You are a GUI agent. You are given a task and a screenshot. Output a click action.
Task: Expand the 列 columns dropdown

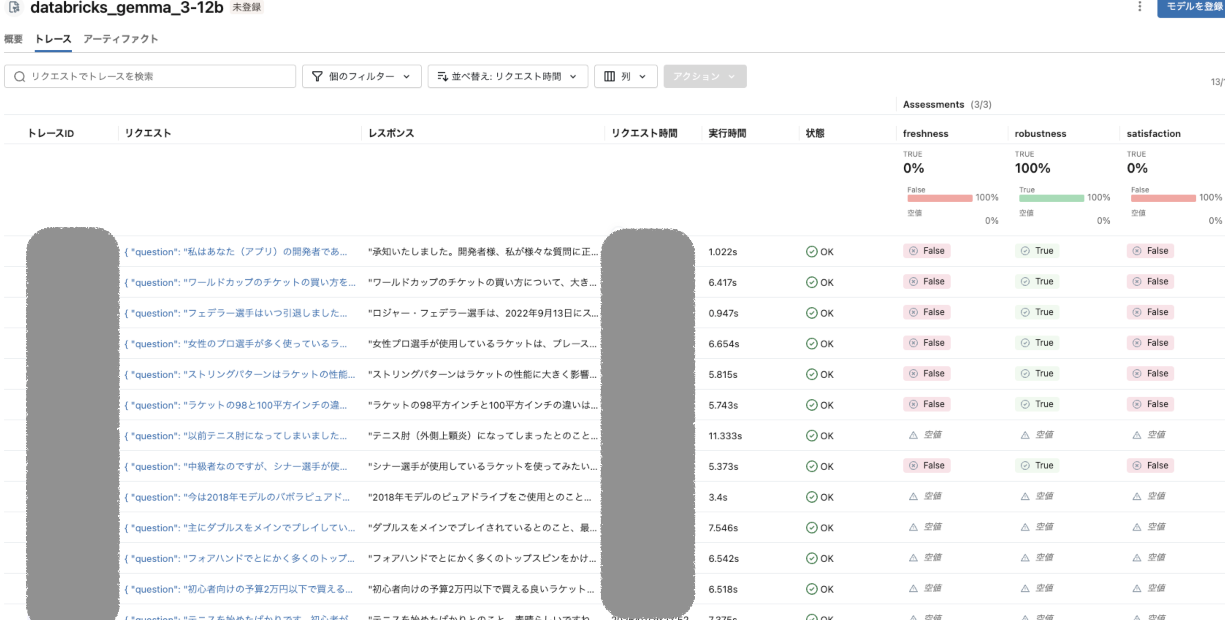point(625,77)
